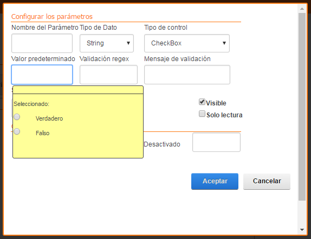Focus the Valor predeterminado field
The image size is (311, 239).
(x=42, y=75)
